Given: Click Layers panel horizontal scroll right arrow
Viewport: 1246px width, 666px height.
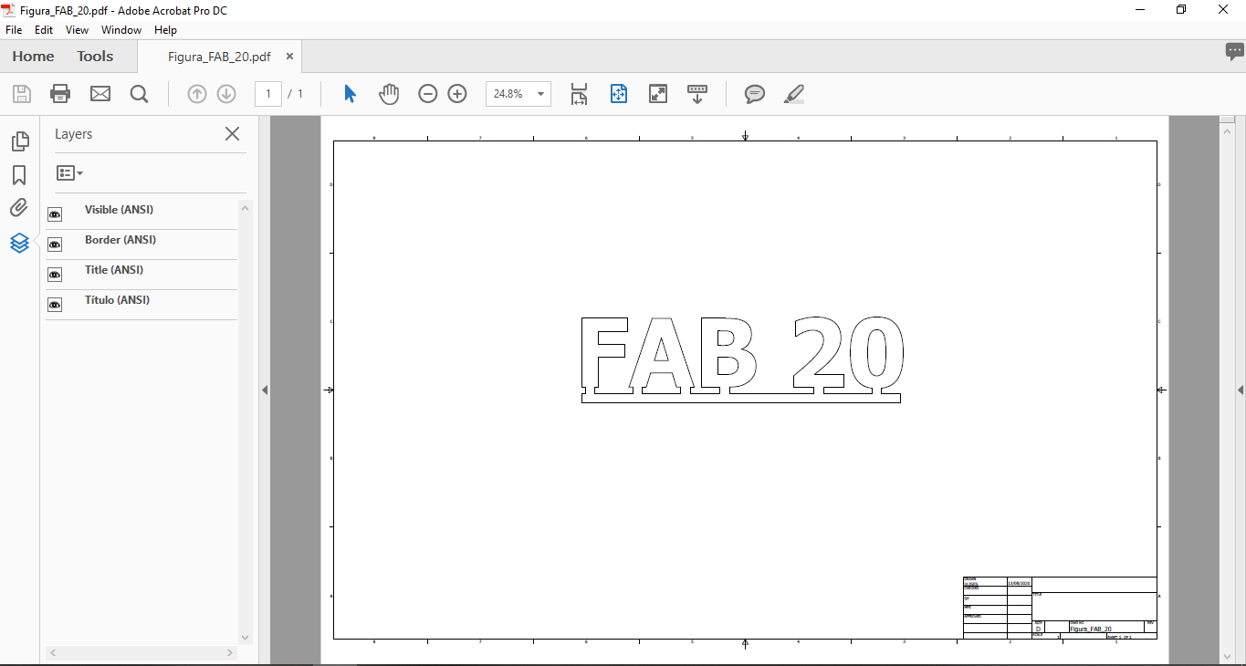Looking at the screenshot, I should point(230,653).
